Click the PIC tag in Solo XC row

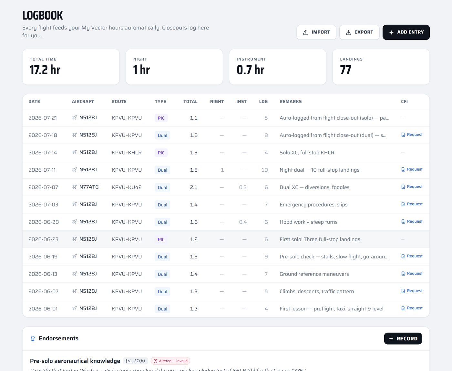tap(161, 153)
